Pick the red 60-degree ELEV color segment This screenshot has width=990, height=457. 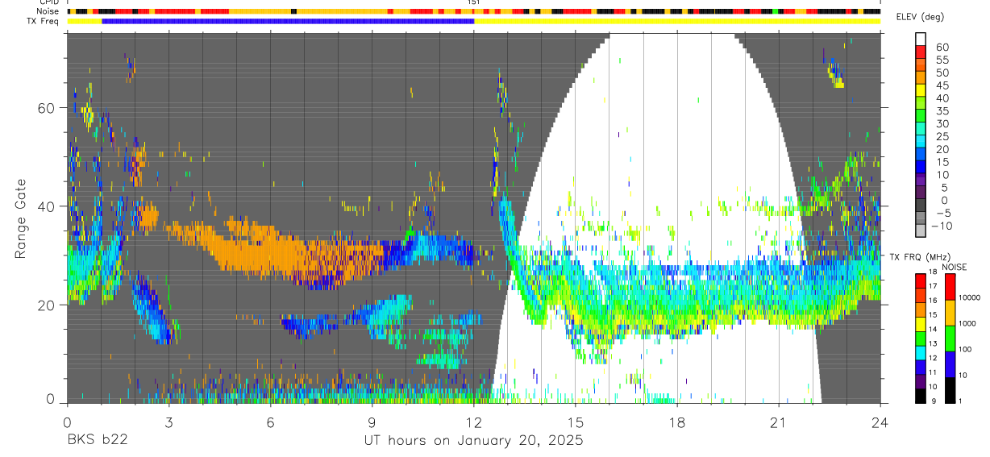pyautogui.click(x=921, y=52)
